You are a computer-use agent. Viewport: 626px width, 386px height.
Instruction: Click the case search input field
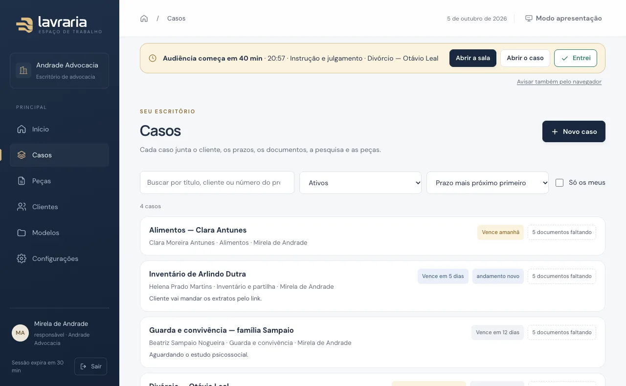(x=217, y=182)
